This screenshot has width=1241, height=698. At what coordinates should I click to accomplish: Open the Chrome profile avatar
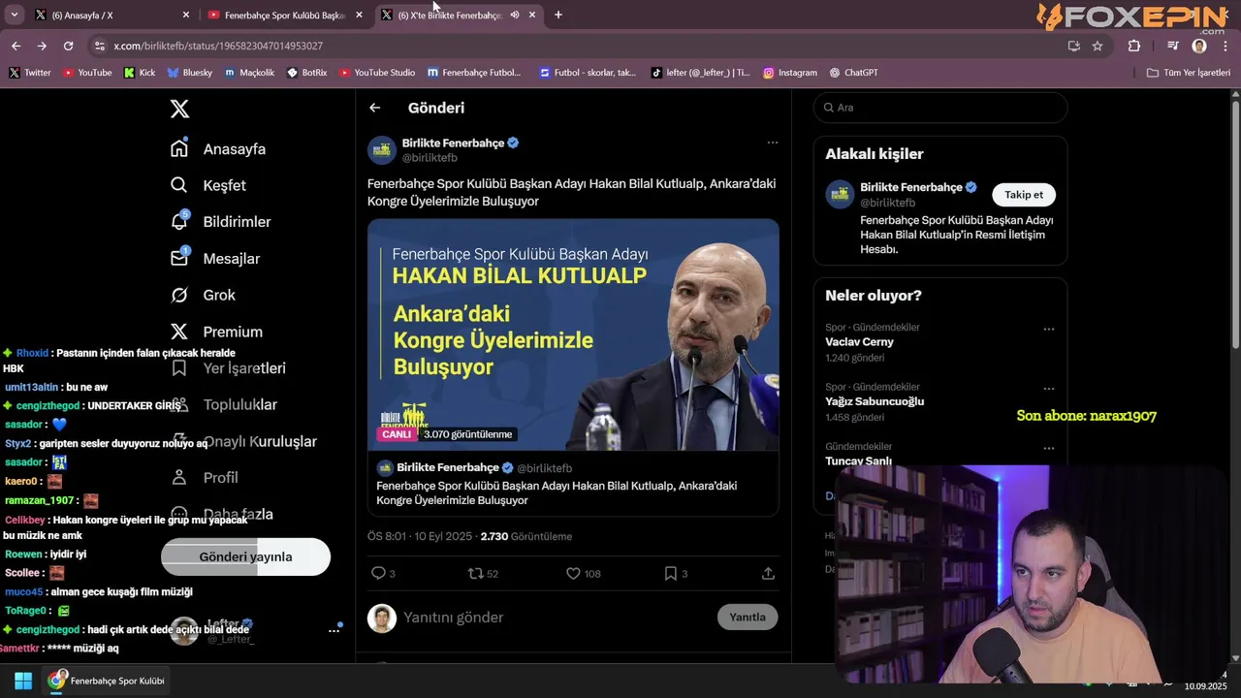coord(1199,46)
